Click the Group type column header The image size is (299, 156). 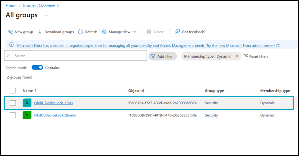tap(214, 90)
